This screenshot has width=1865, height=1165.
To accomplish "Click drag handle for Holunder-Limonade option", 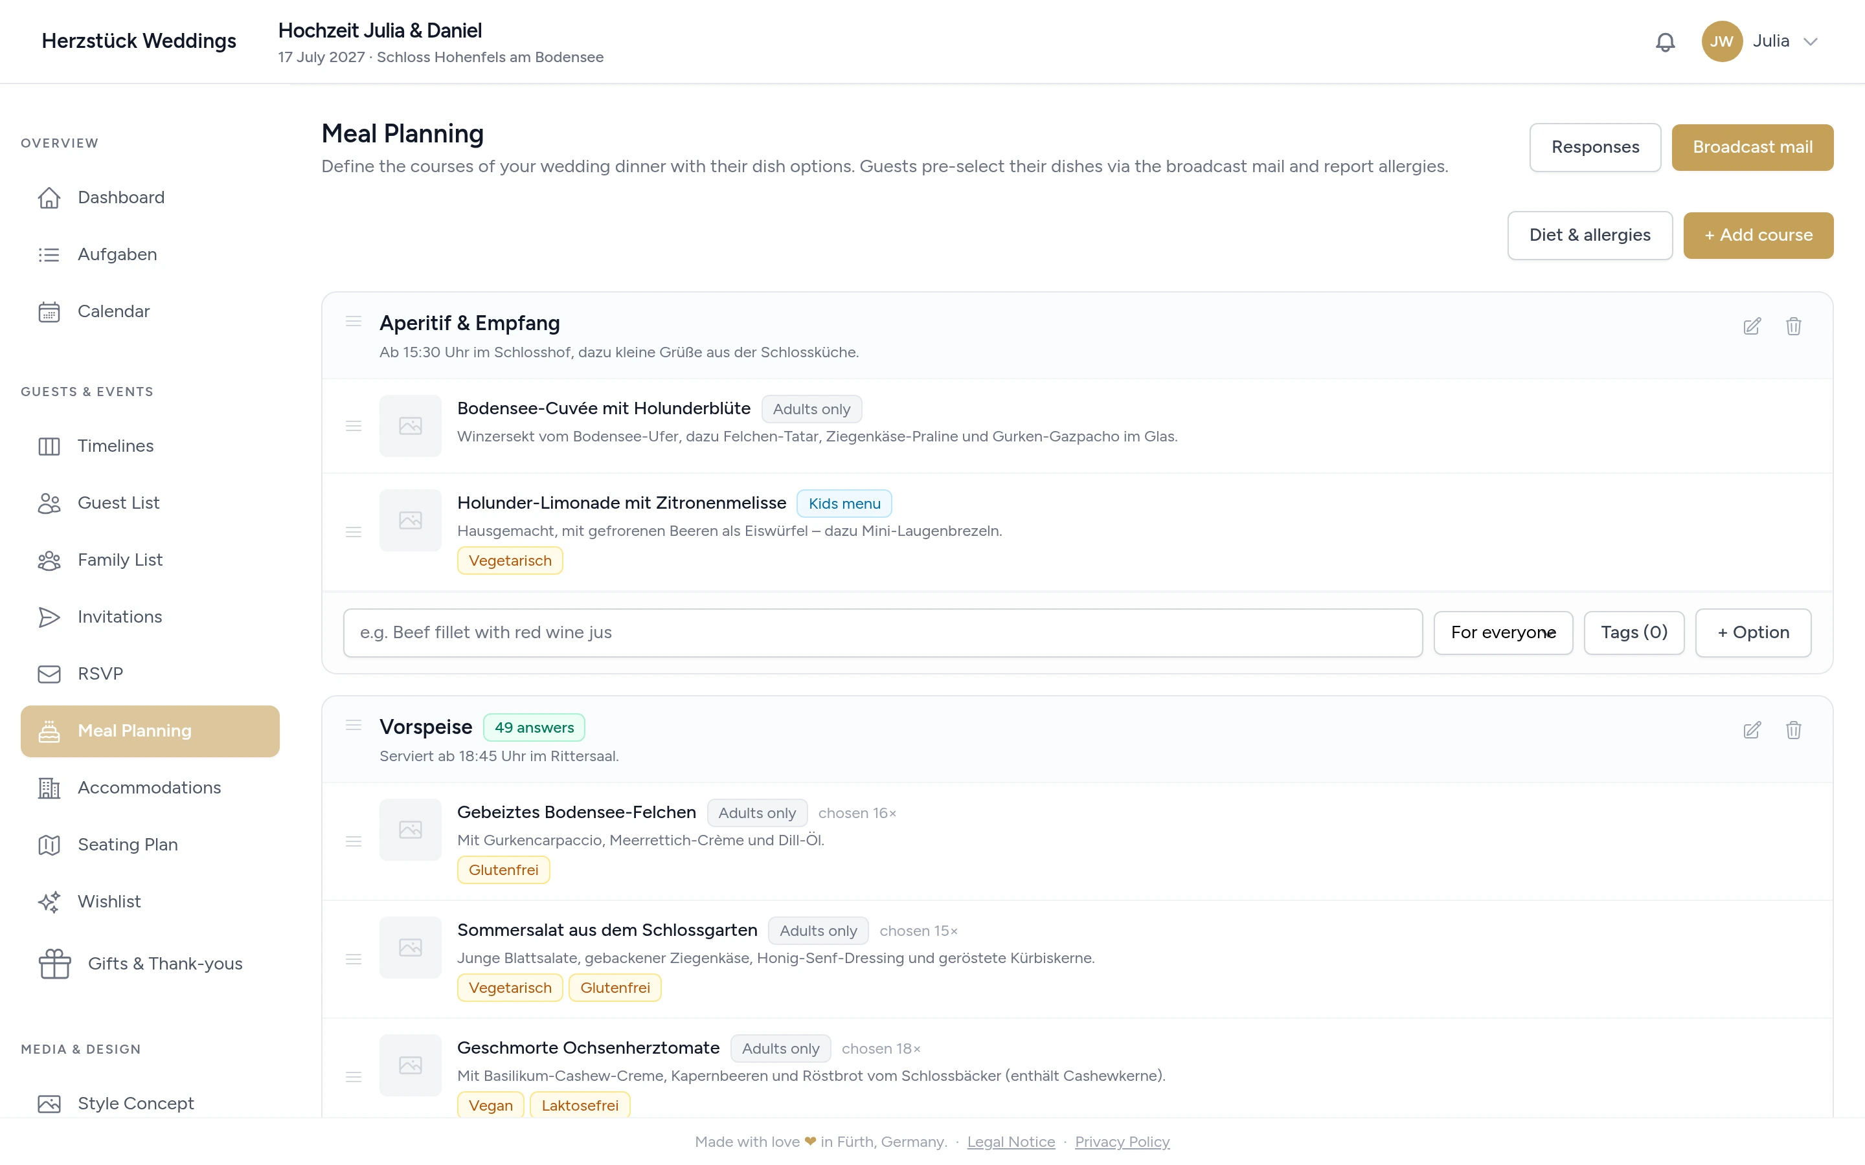I will (x=353, y=531).
